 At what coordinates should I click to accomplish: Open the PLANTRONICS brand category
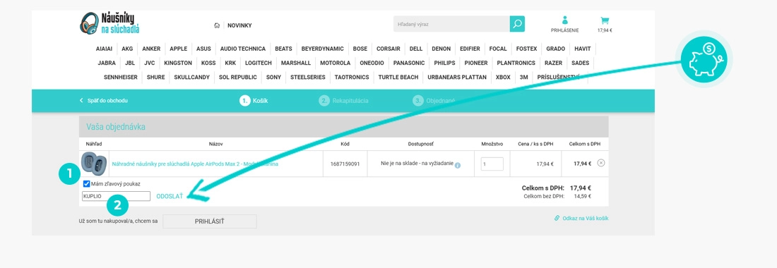[516, 63]
